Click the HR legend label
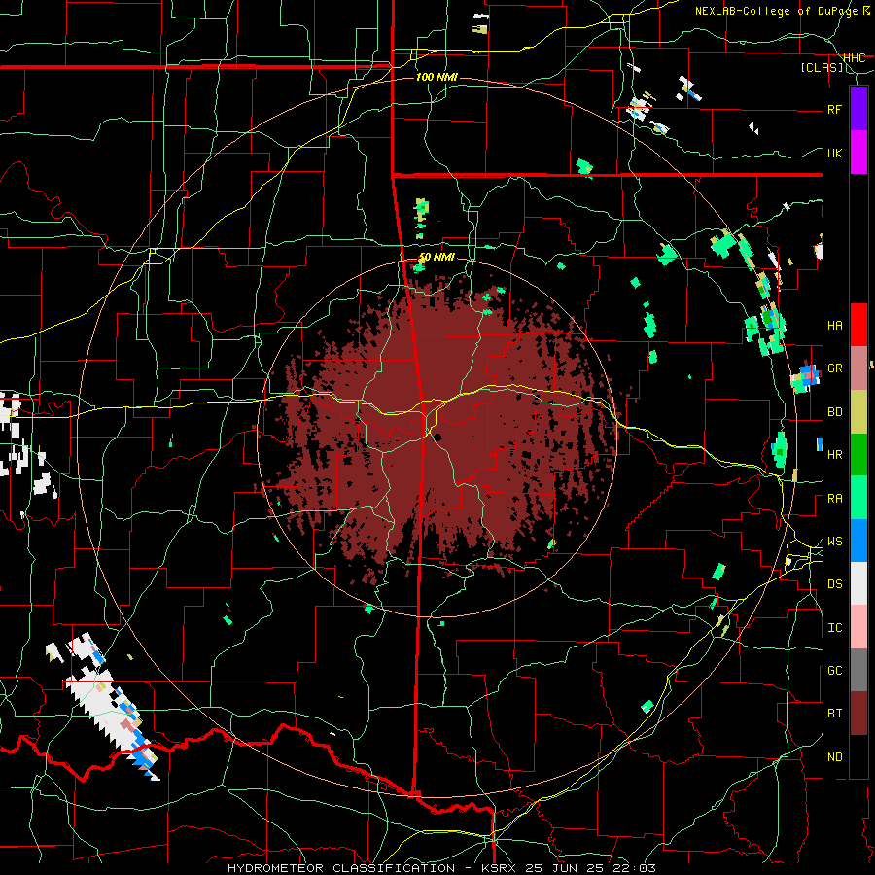875x875 pixels. pos(835,455)
